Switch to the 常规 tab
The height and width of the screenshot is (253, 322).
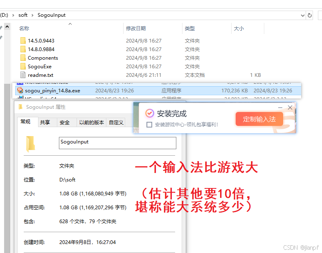click(x=28, y=122)
